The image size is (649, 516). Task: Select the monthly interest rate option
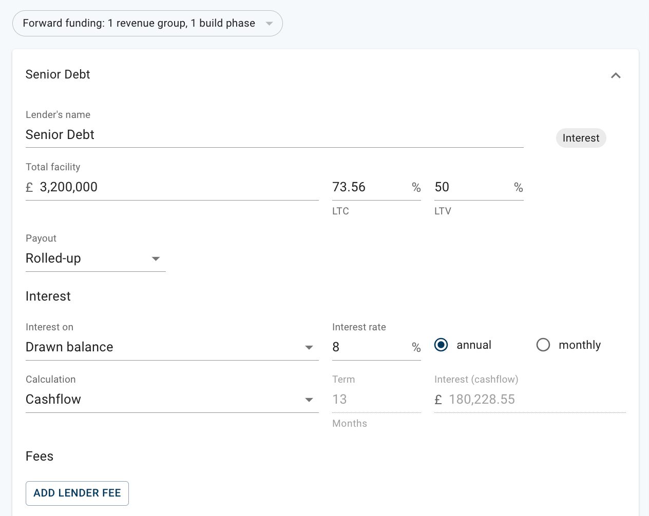543,345
